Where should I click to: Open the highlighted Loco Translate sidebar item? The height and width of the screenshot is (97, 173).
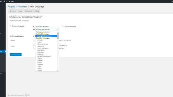click(3, 51)
